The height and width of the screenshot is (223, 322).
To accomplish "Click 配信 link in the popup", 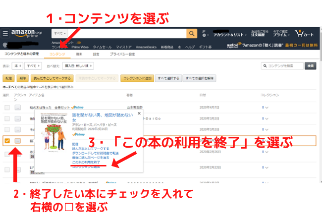I will (75, 144).
